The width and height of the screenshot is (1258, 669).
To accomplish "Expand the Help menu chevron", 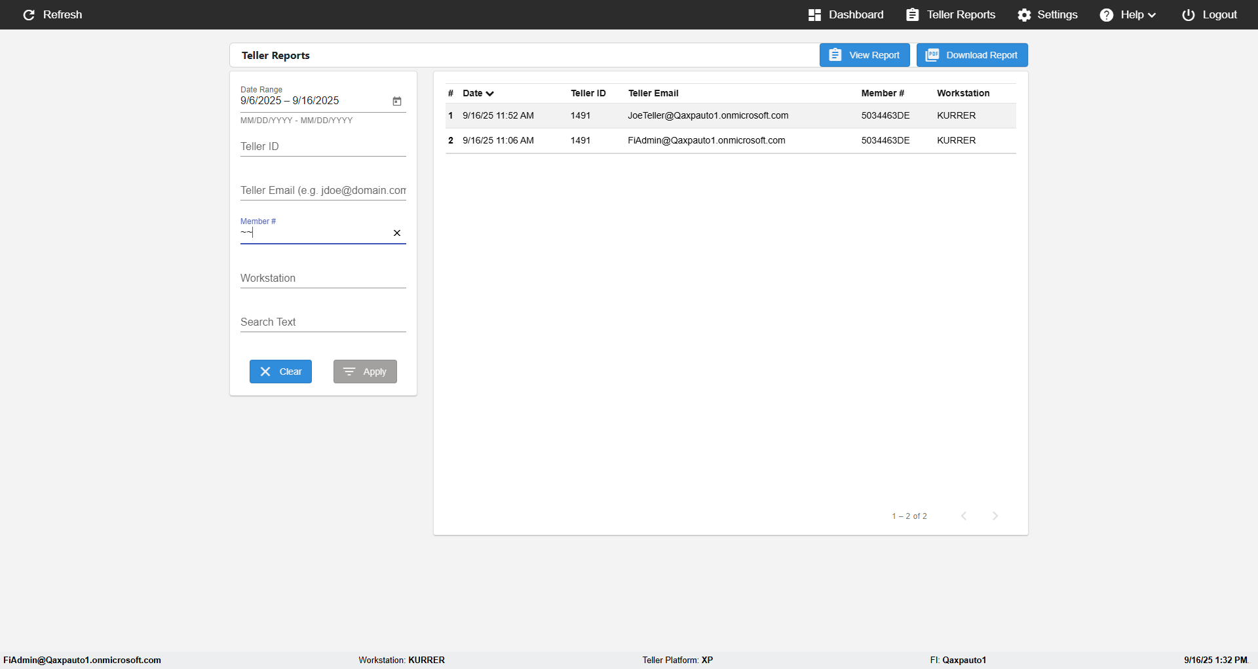I will tap(1152, 15).
